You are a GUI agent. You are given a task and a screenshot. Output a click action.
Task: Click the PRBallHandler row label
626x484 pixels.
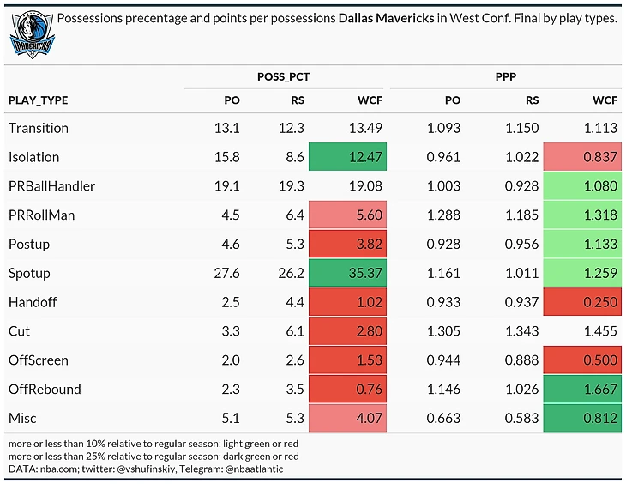coord(51,186)
